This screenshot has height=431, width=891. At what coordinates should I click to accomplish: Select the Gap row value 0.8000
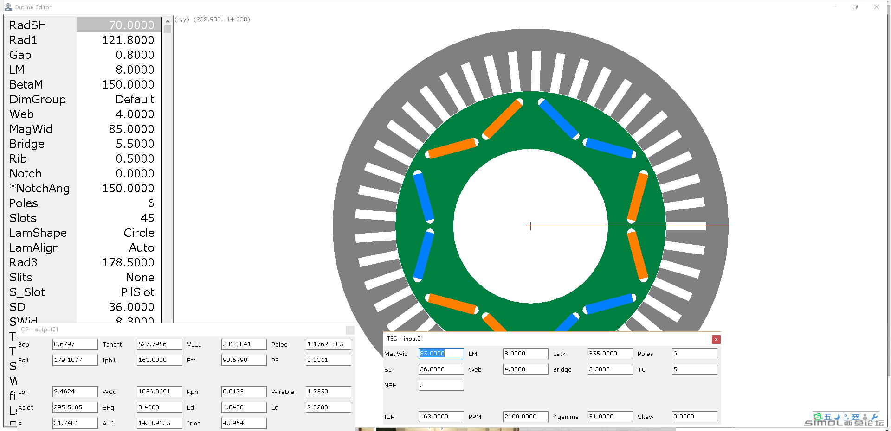coord(119,55)
